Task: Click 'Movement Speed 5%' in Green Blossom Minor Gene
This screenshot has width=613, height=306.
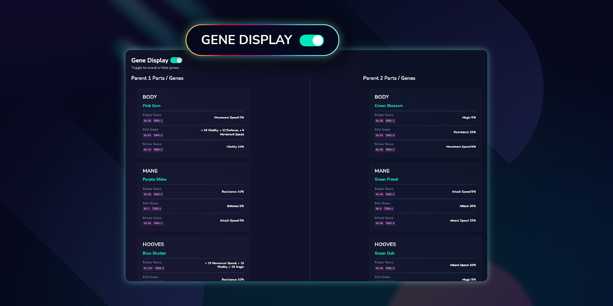Action: (x=461, y=147)
